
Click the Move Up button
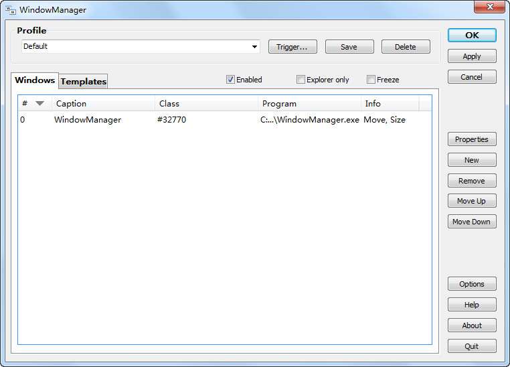pos(472,201)
